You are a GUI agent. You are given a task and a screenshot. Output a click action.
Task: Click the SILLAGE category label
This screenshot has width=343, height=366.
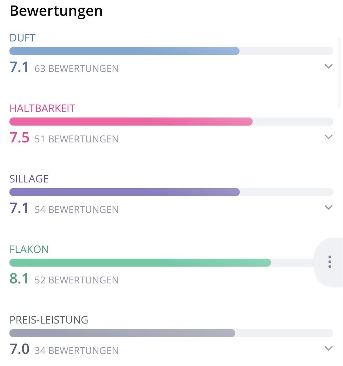click(29, 179)
